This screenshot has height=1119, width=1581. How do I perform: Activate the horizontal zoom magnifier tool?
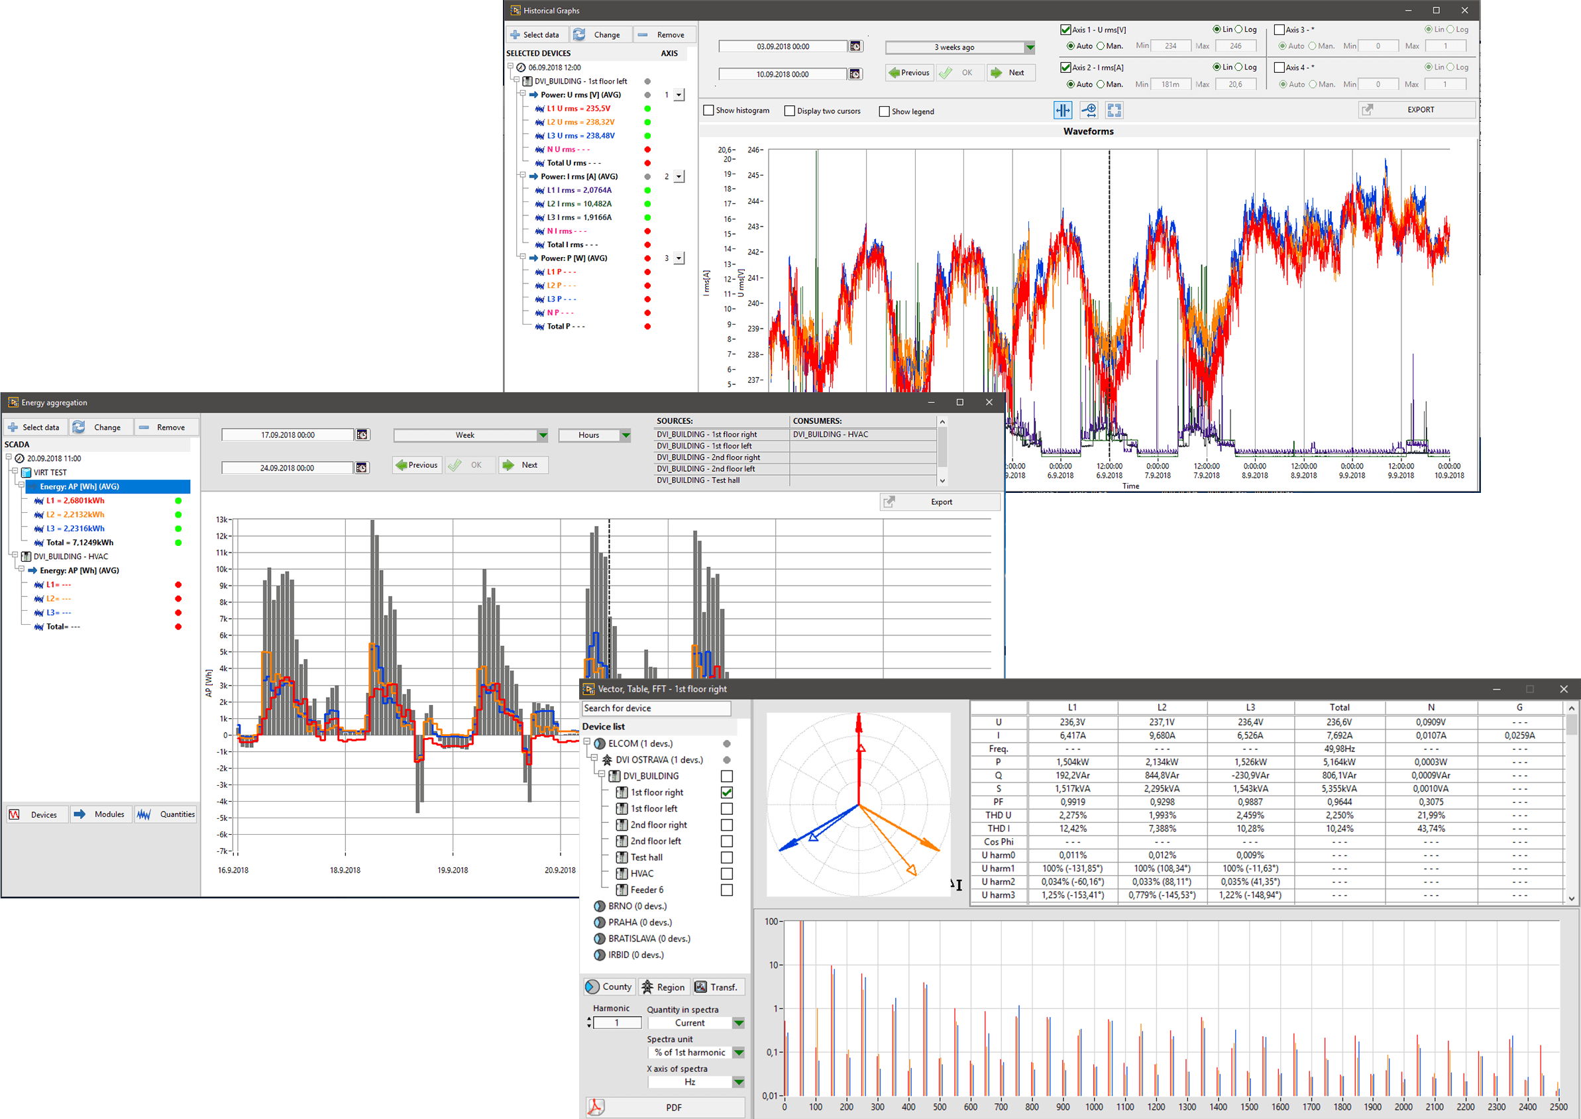[x=1089, y=110]
